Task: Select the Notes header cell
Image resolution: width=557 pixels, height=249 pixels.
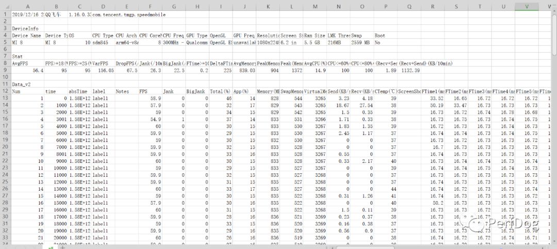Action: 126,91
